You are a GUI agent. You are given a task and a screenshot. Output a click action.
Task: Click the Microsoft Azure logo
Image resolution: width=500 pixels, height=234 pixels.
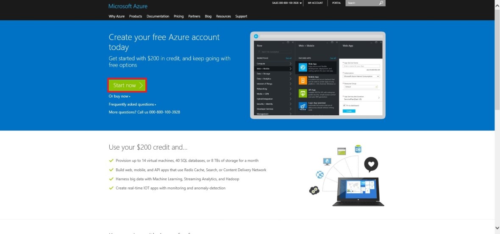128,6
